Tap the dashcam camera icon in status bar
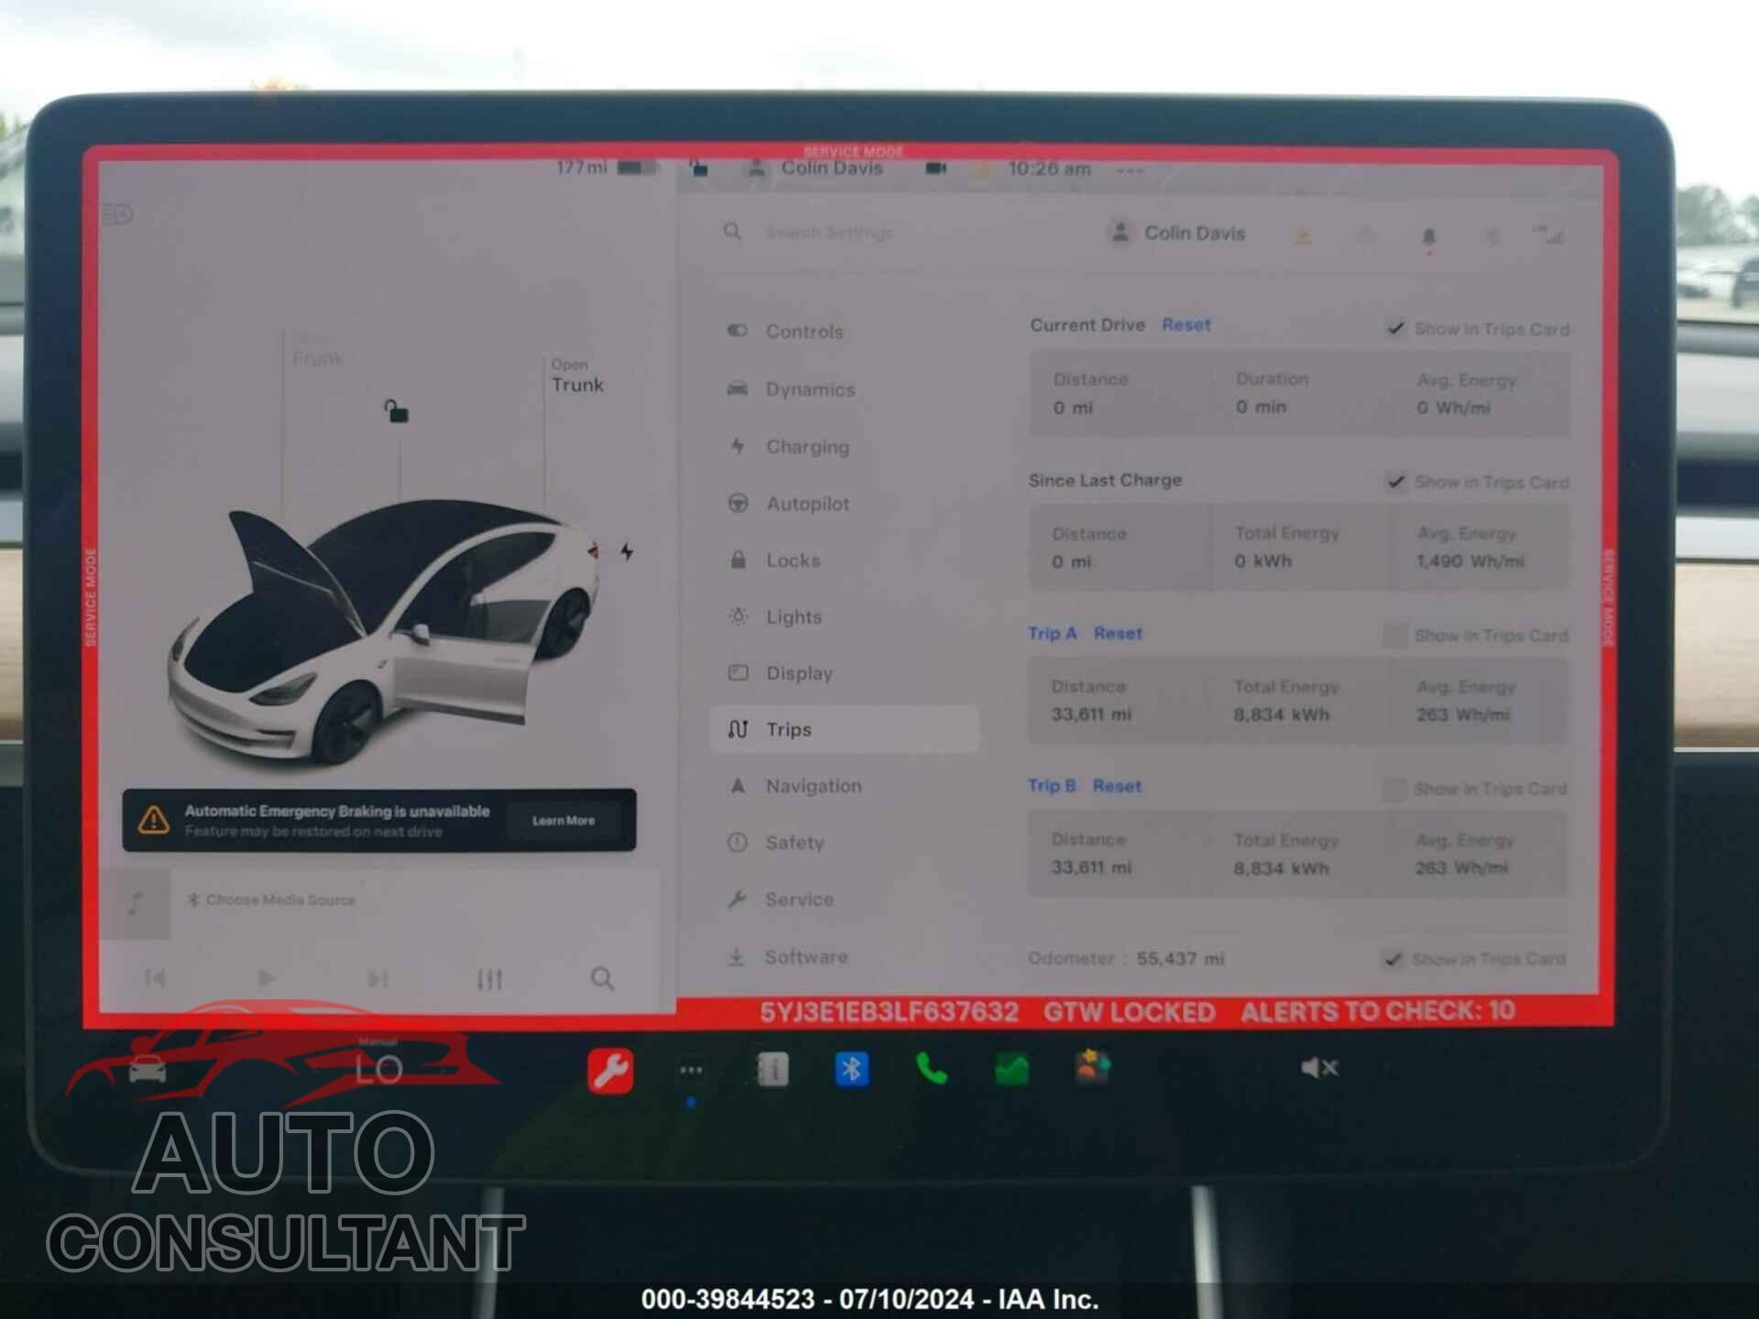The image size is (1759, 1319). [935, 169]
